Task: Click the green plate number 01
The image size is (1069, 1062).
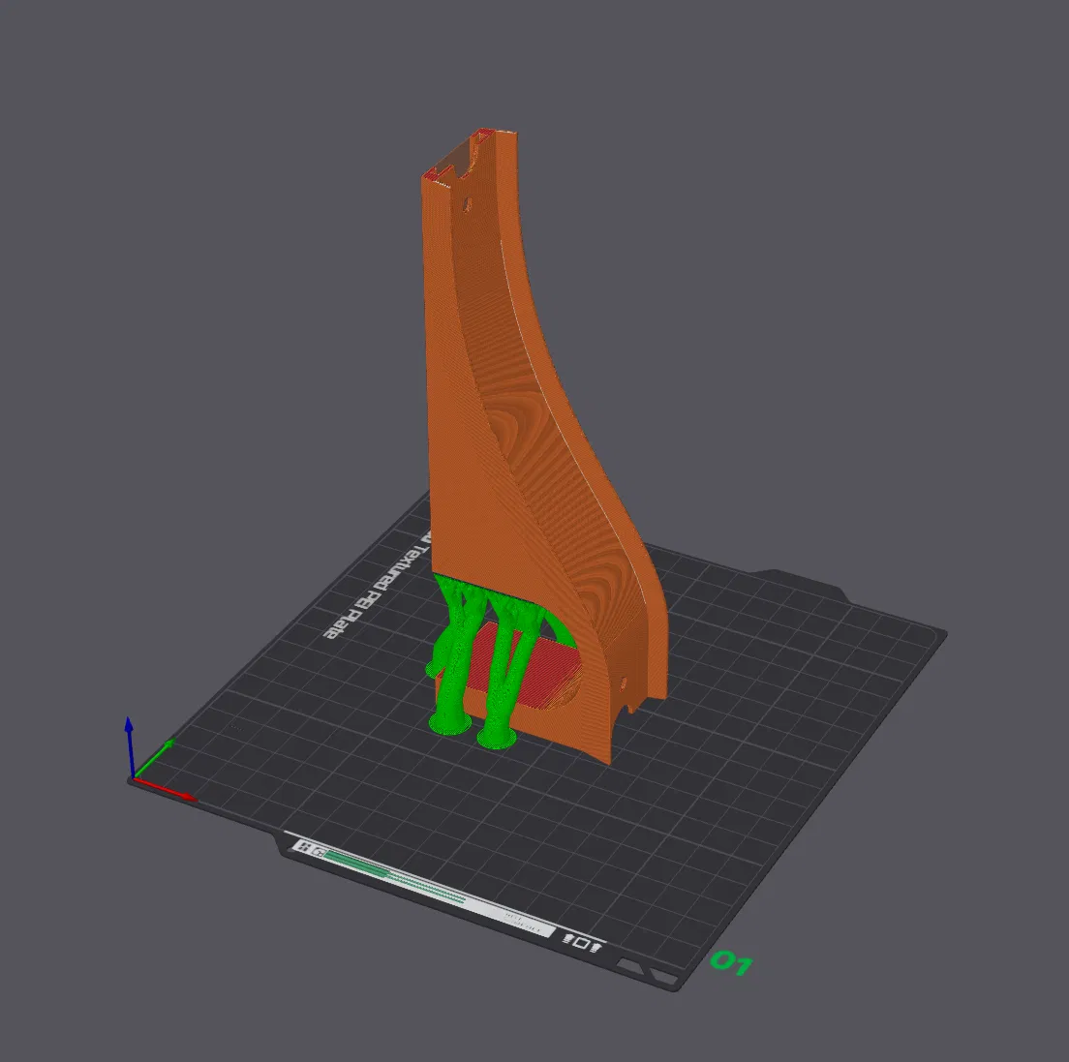Action: point(730,962)
